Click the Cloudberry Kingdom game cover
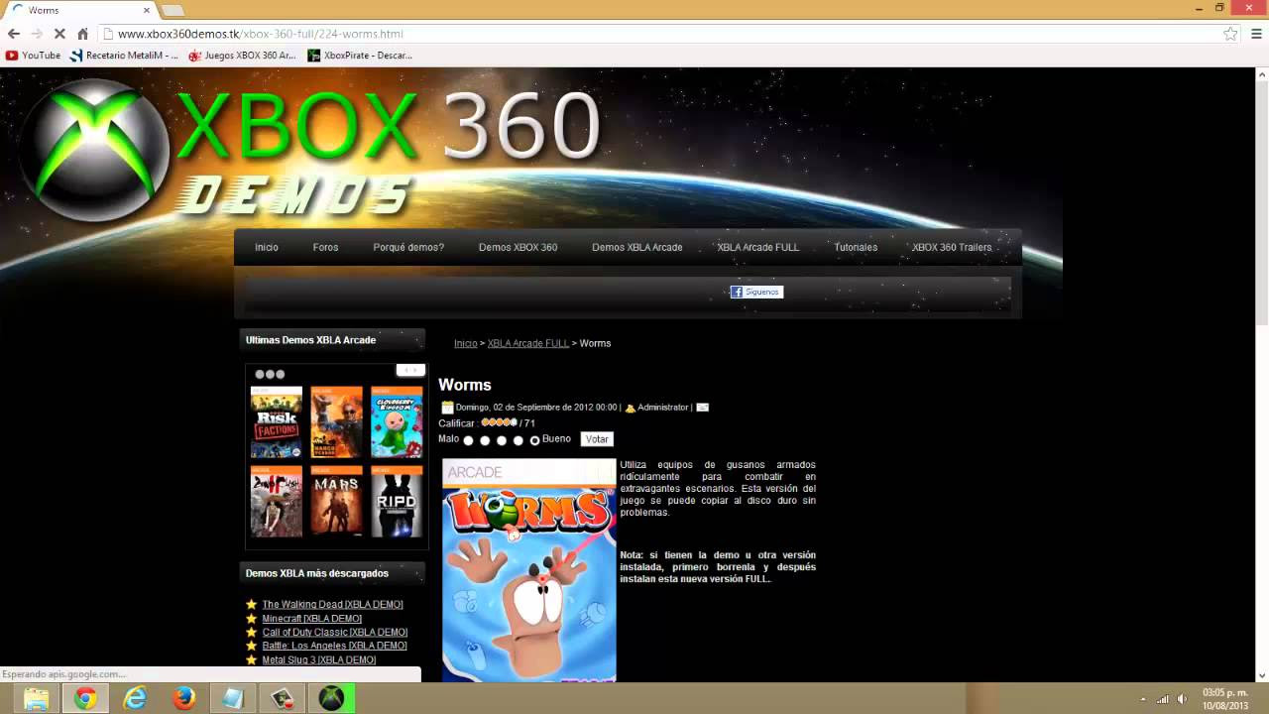Screen dimensions: 1269x714 click(397, 422)
